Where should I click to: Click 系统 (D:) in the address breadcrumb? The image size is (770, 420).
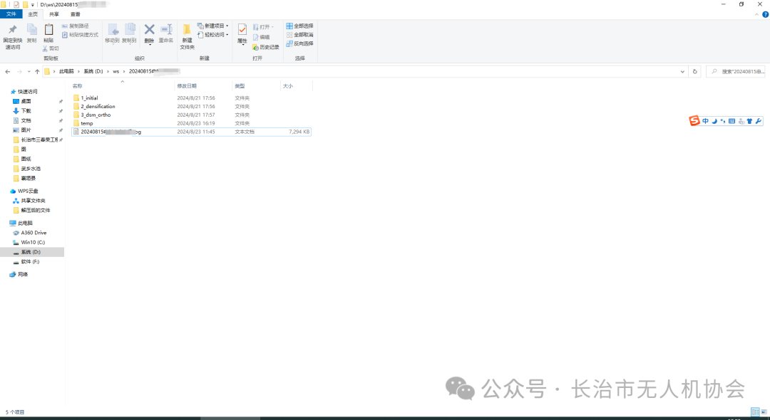click(x=93, y=72)
